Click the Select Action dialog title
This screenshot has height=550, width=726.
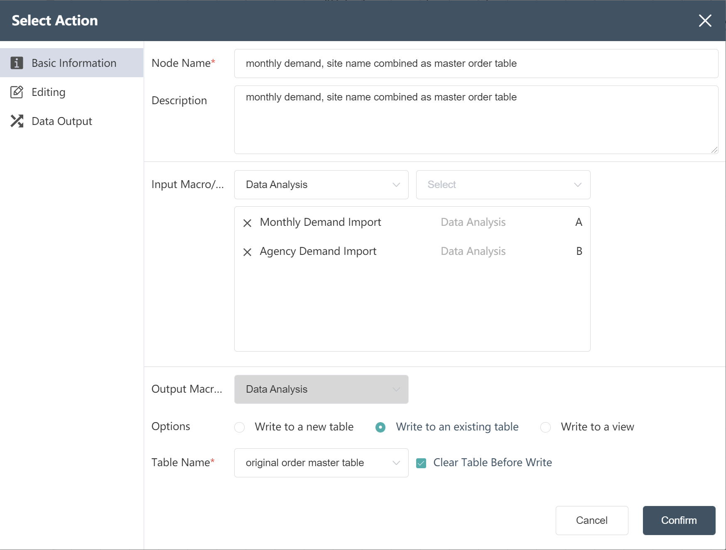tap(55, 20)
